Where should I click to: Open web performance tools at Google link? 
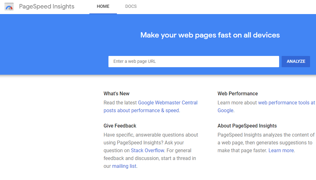286,102
